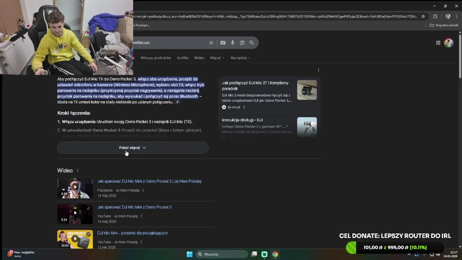Image resolution: width=462 pixels, height=260 pixels.
Task: Open options next to dji-ars.pl source
Action: 244,107
